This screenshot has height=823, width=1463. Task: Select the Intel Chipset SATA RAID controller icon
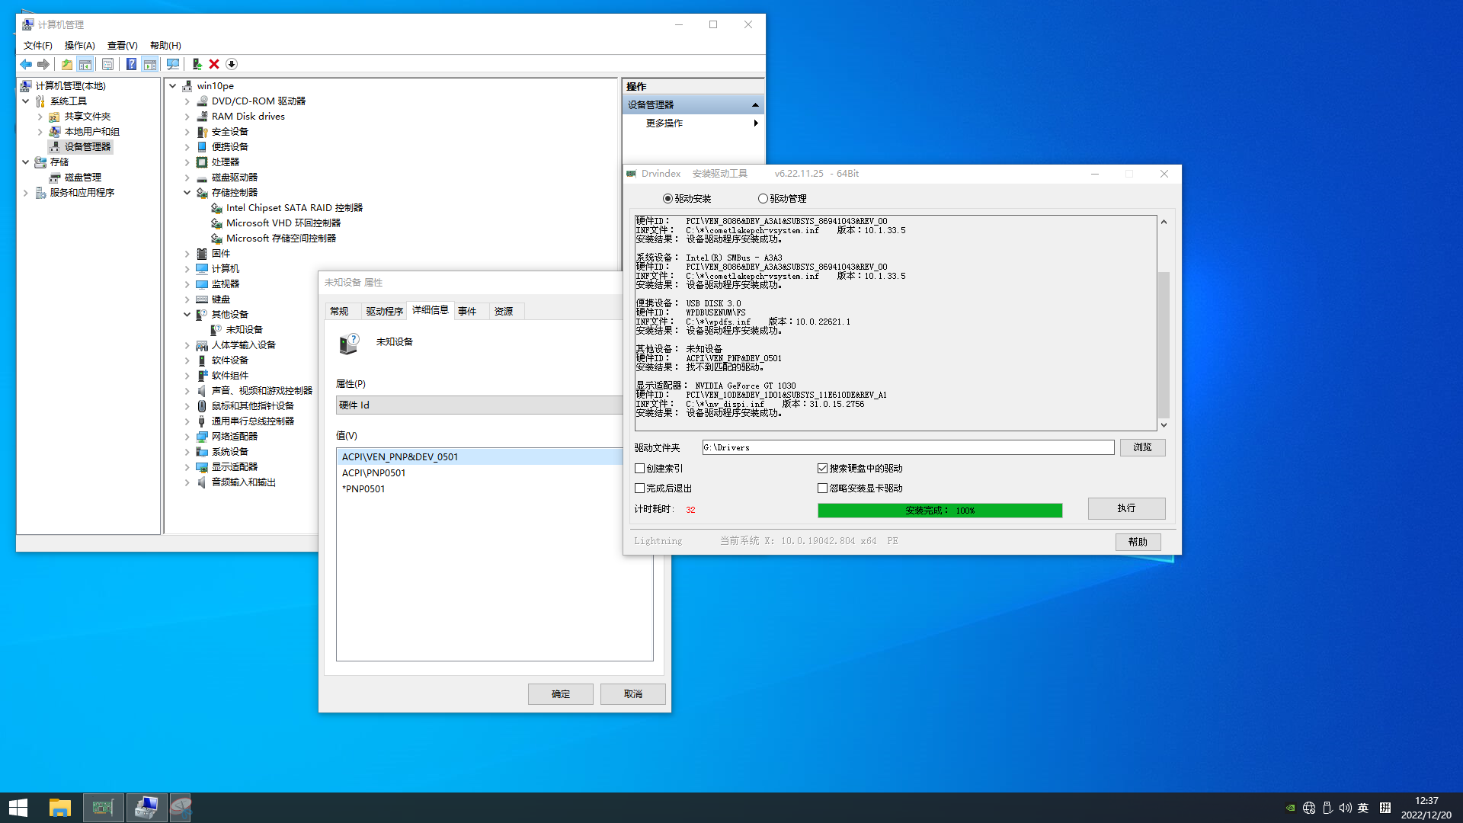point(216,208)
